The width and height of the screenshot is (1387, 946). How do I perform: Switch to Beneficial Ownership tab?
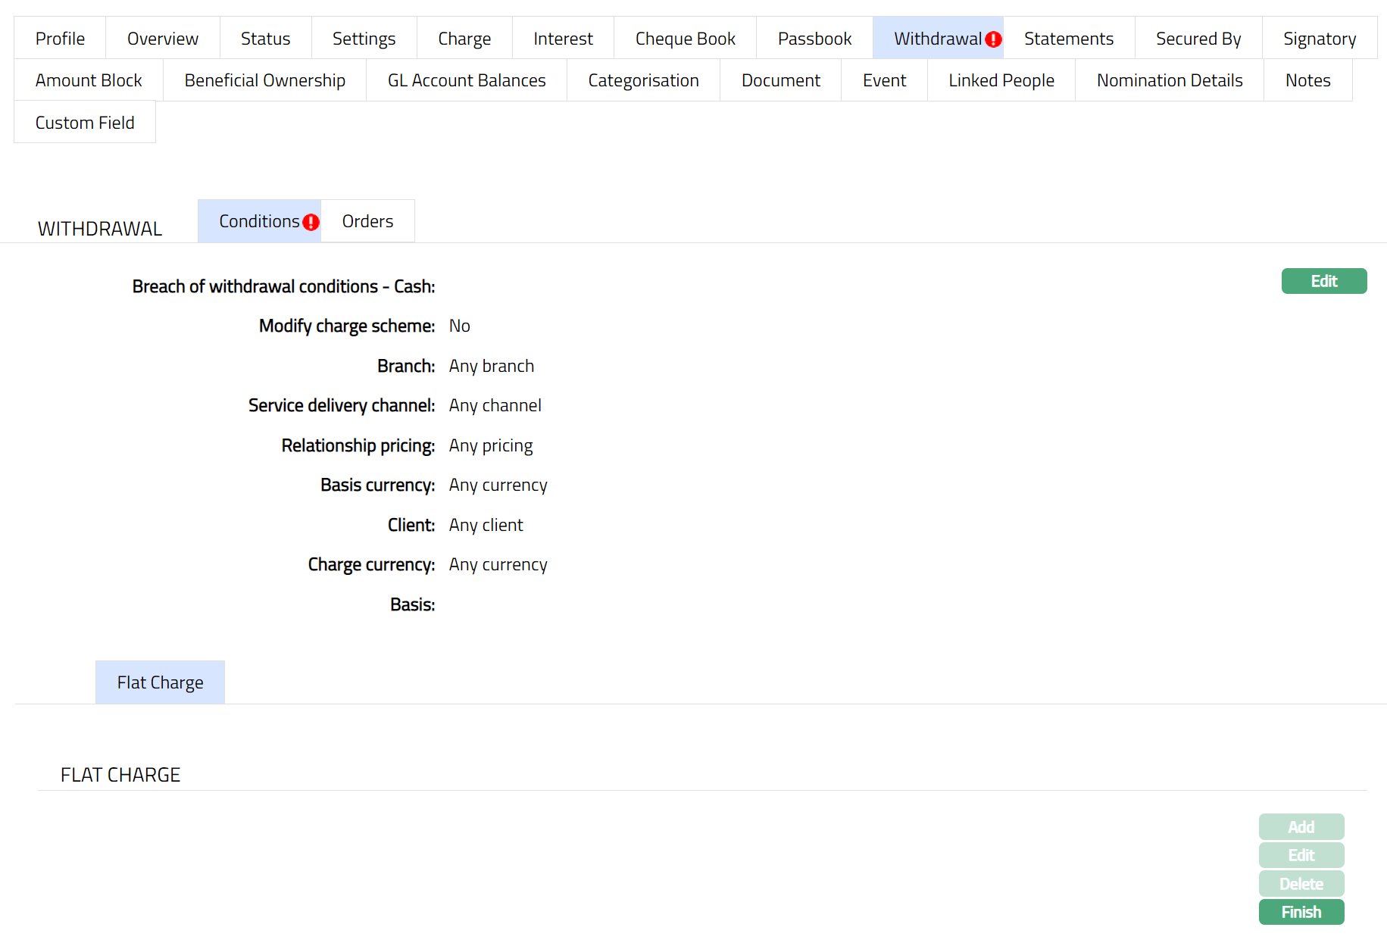[264, 80]
